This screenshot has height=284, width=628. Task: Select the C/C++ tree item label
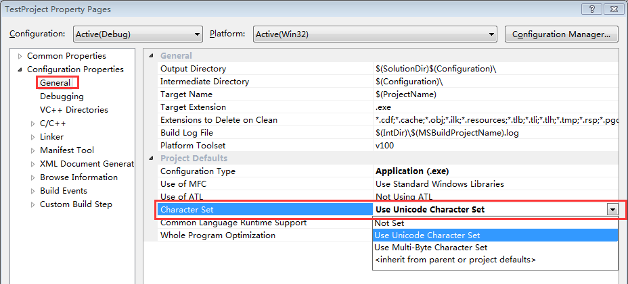[x=53, y=123]
